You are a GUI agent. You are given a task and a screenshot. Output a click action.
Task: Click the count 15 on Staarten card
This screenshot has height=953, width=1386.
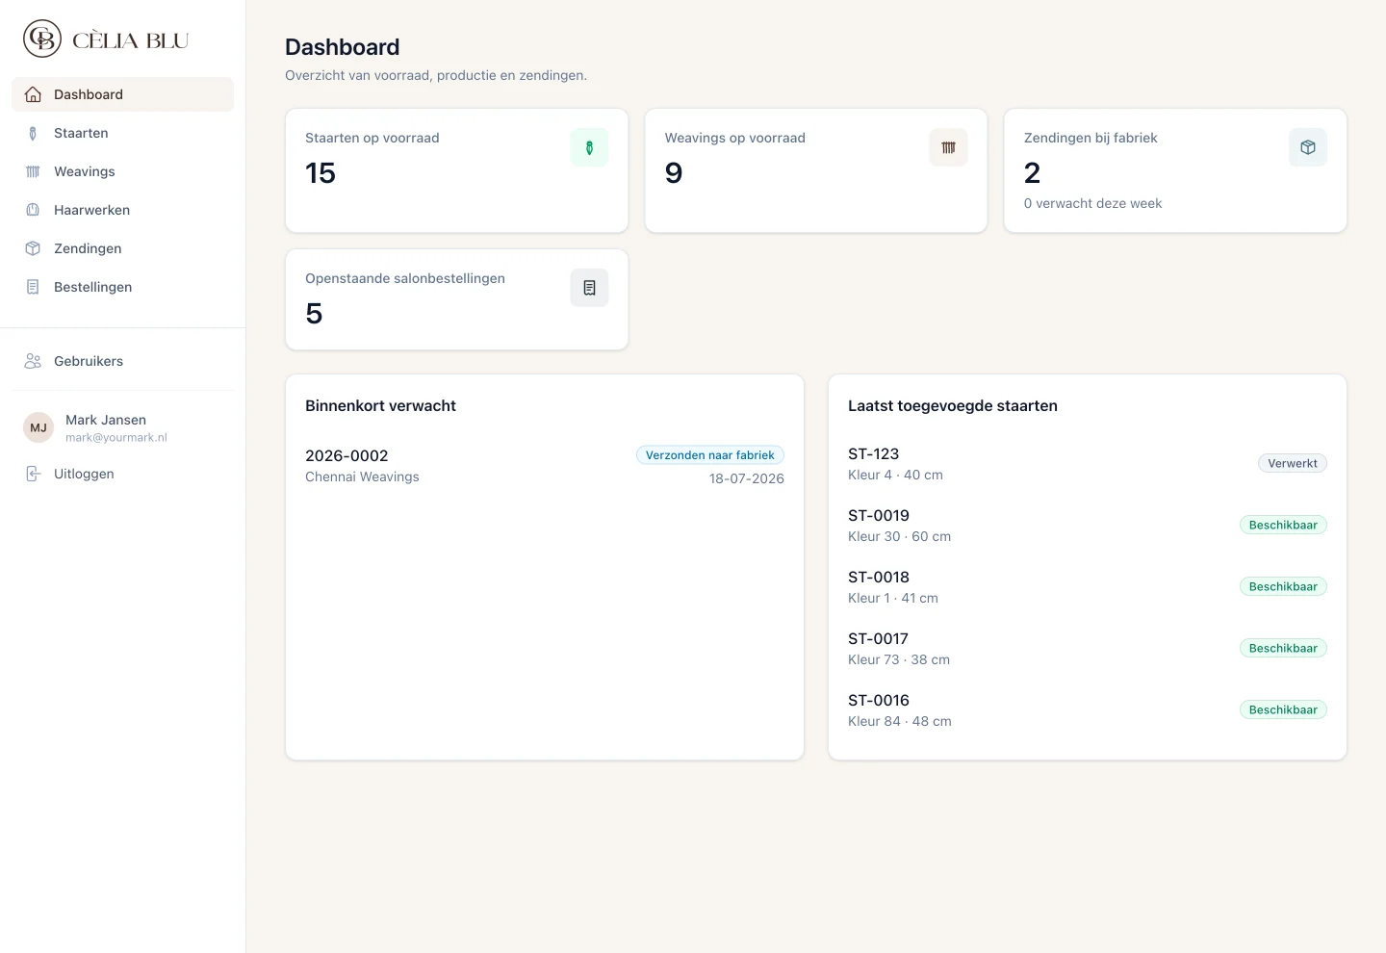(x=321, y=173)
